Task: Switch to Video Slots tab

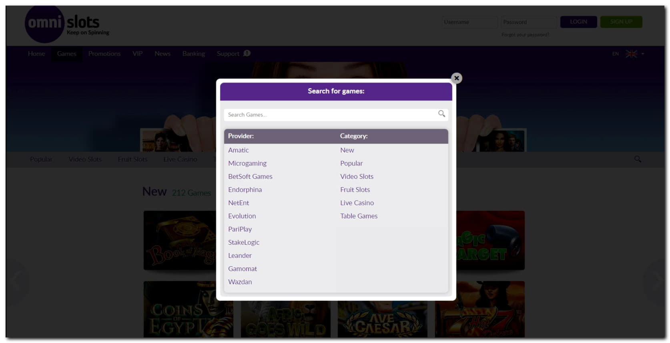Action: click(x=85, y=159)
